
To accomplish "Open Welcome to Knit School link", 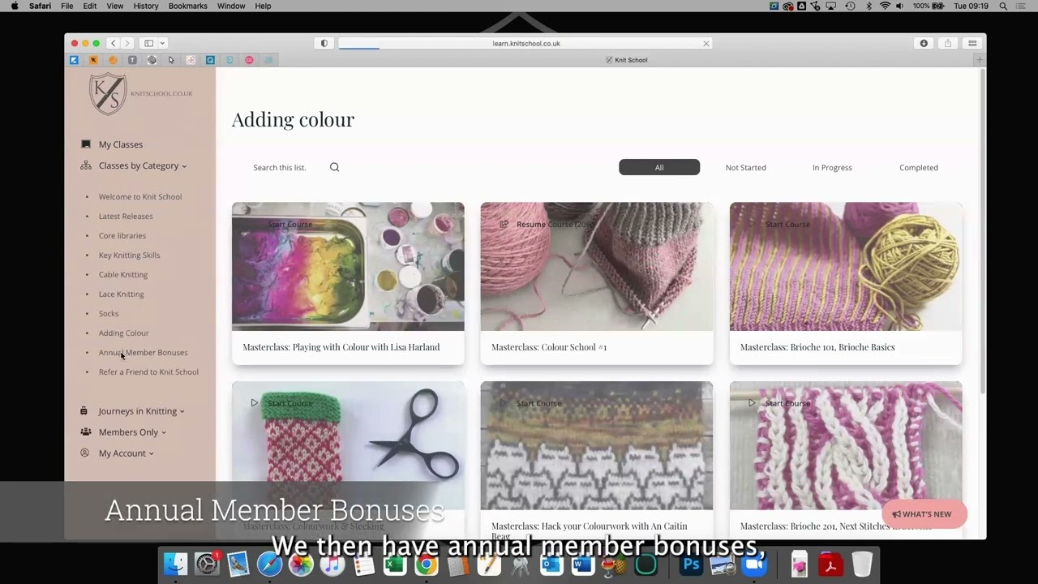I will click(140, 197).
